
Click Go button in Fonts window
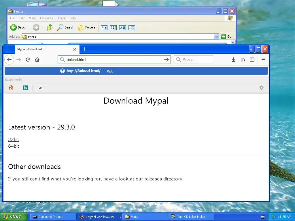click(x=226, y=37)
